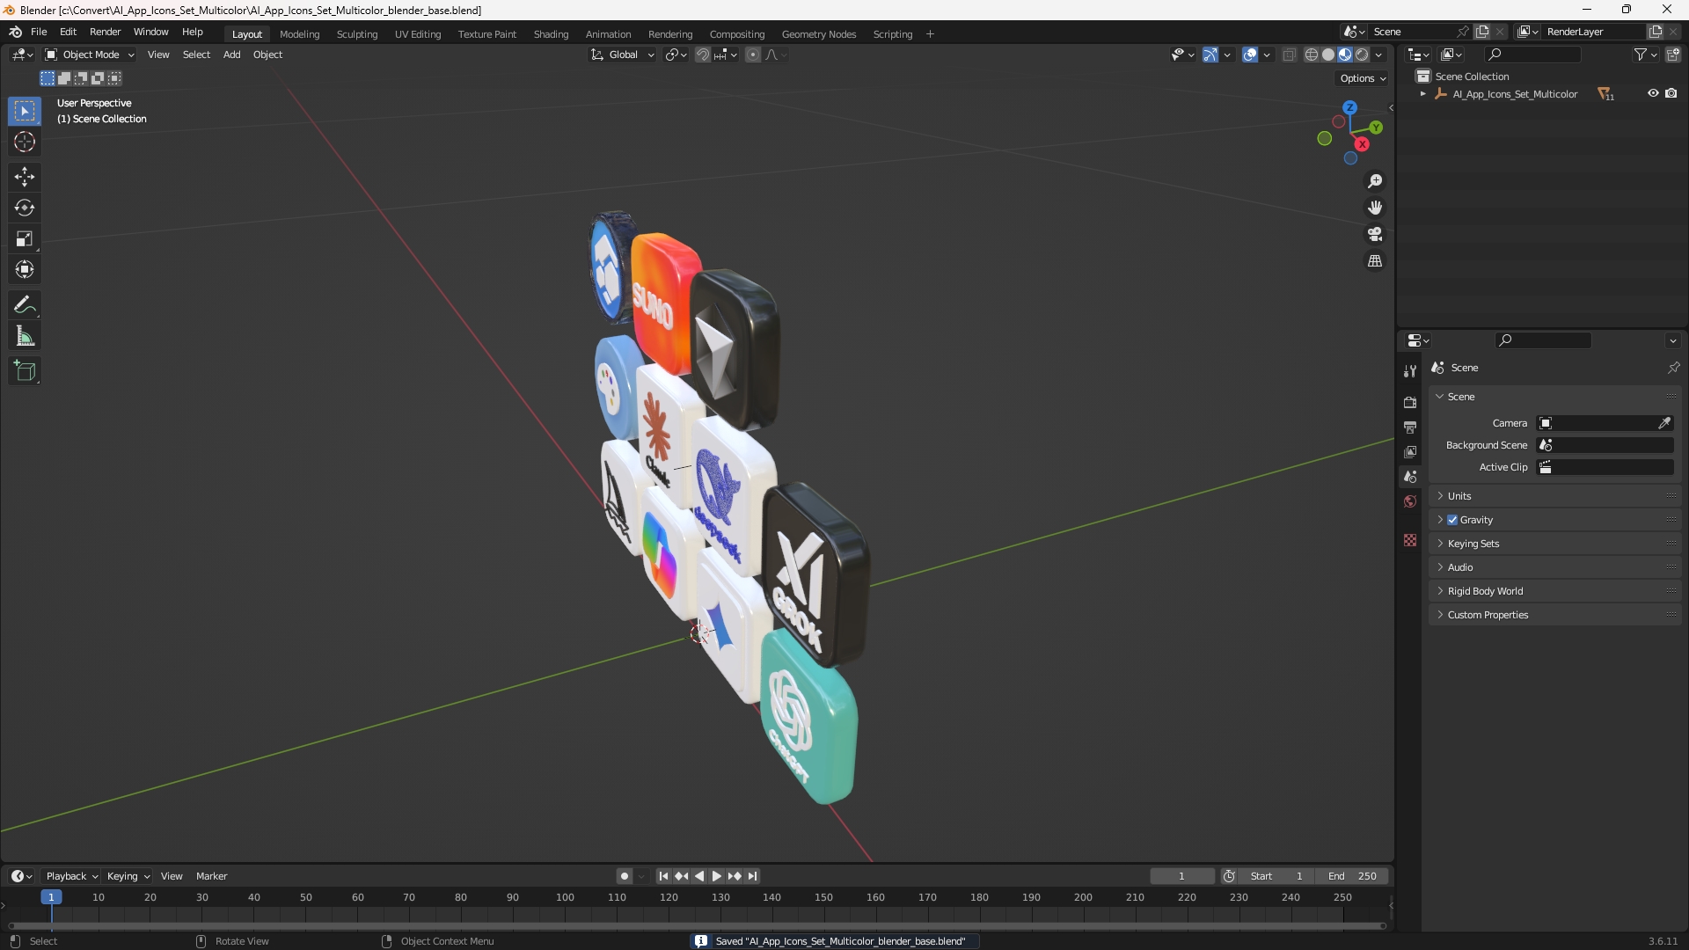
Task: Play the animation forward
Action: pos(716,876)
